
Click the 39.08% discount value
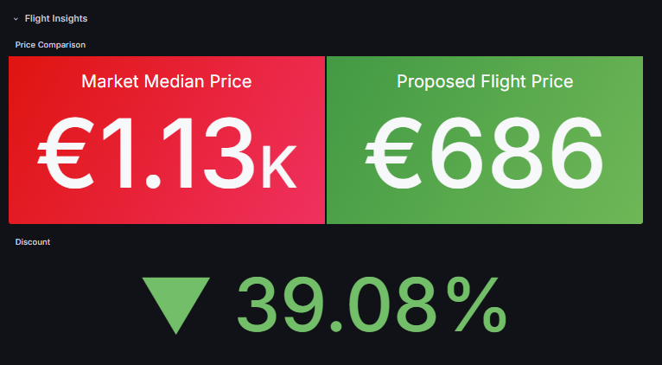371,305
